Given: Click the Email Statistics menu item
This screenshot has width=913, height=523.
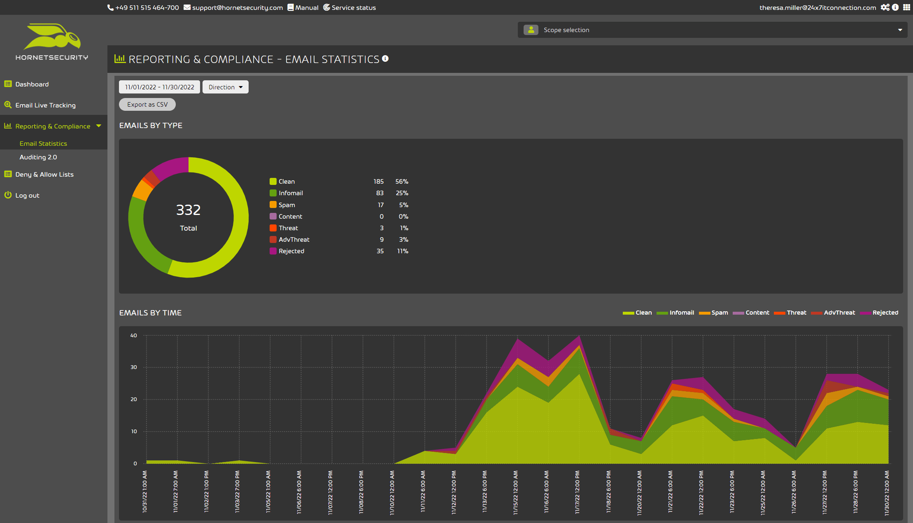Looking at the screenshot, I should click(43, 143).
